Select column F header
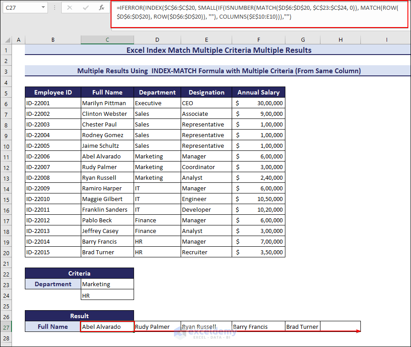The image size is (411, 347). [x=259, y=39]
